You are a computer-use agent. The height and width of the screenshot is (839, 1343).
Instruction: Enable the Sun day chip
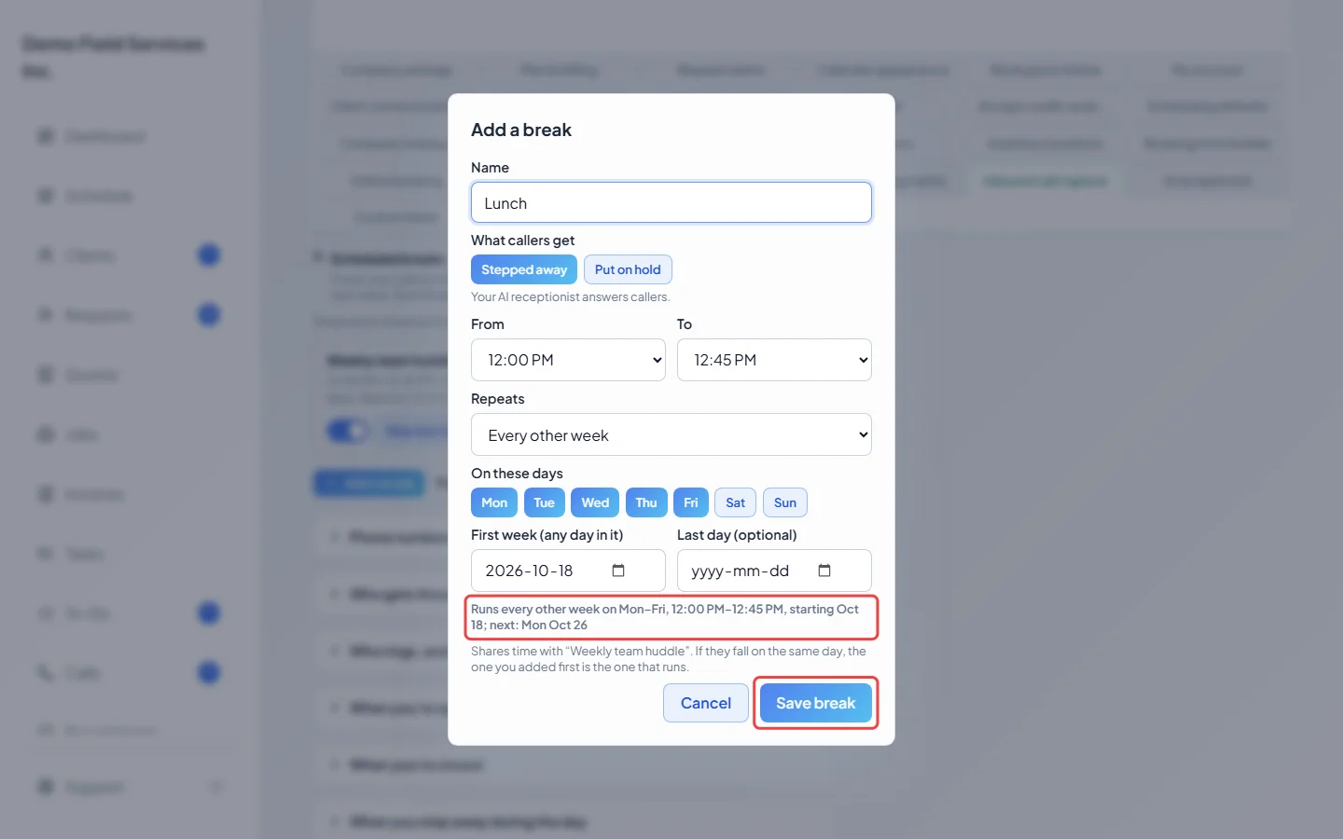click(785, 502)
